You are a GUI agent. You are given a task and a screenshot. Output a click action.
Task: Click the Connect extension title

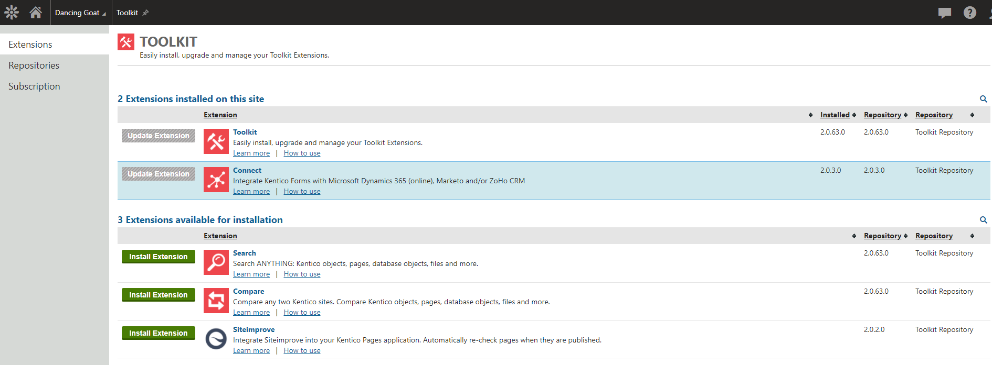[x=247, y=170]
